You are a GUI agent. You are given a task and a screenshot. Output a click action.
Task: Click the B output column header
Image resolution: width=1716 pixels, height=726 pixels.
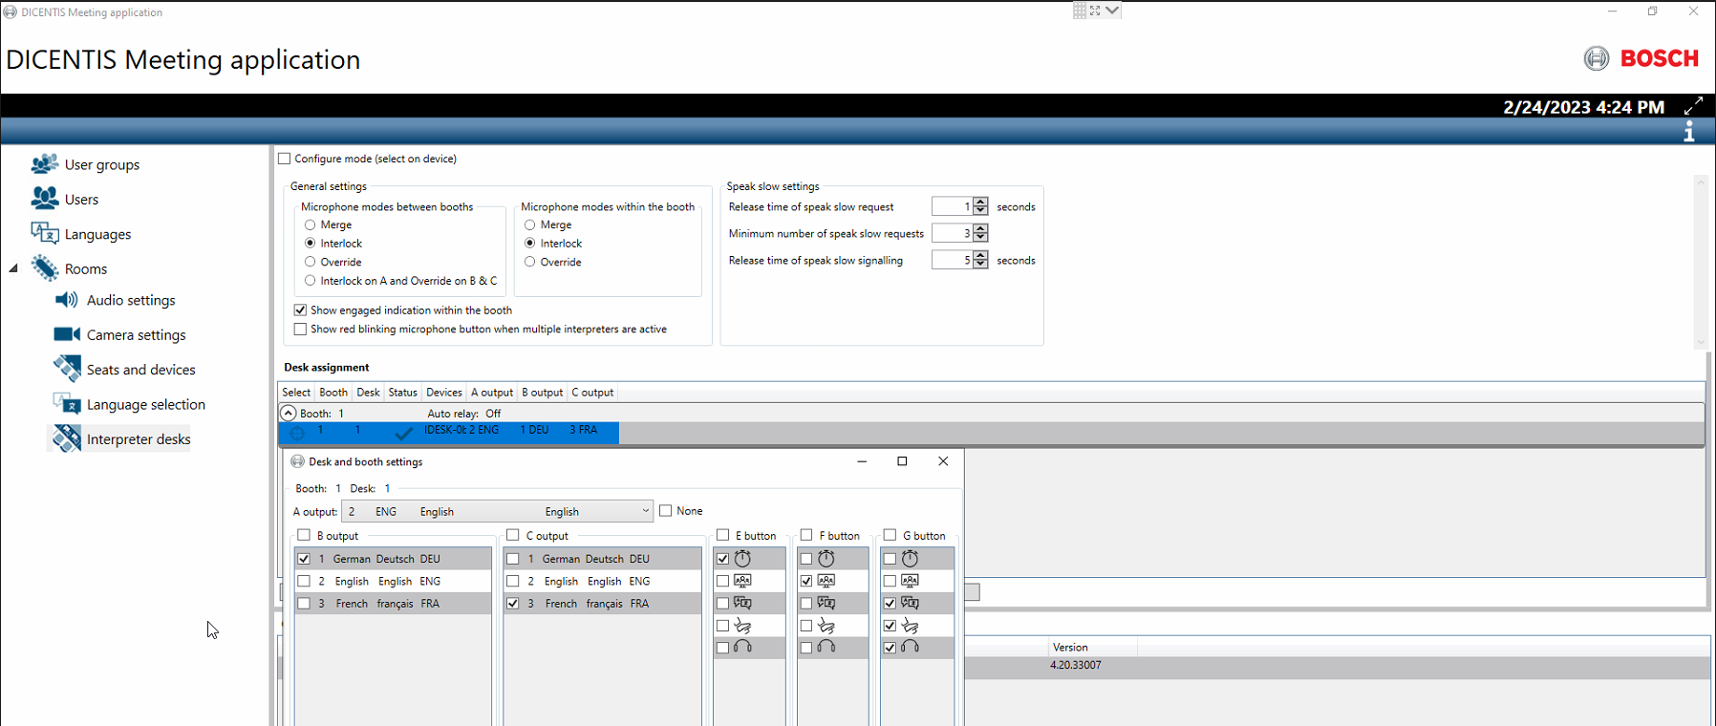[x=542, y=393]
